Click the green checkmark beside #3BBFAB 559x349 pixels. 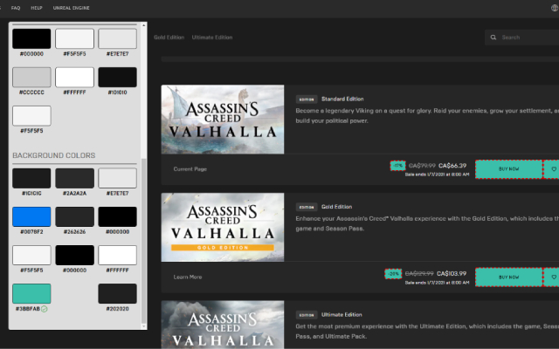point(44,309)
